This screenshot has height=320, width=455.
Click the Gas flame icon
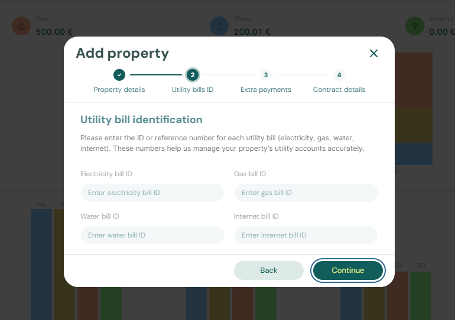pos(21,26)
